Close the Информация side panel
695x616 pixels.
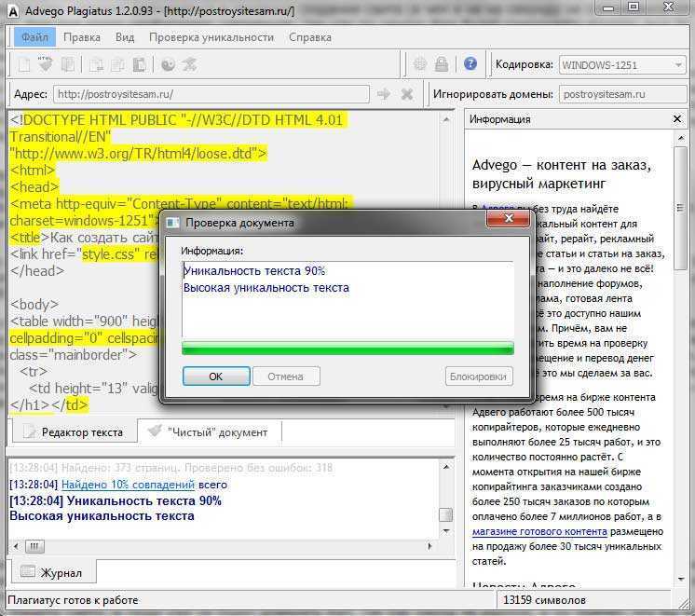point(676,119)
